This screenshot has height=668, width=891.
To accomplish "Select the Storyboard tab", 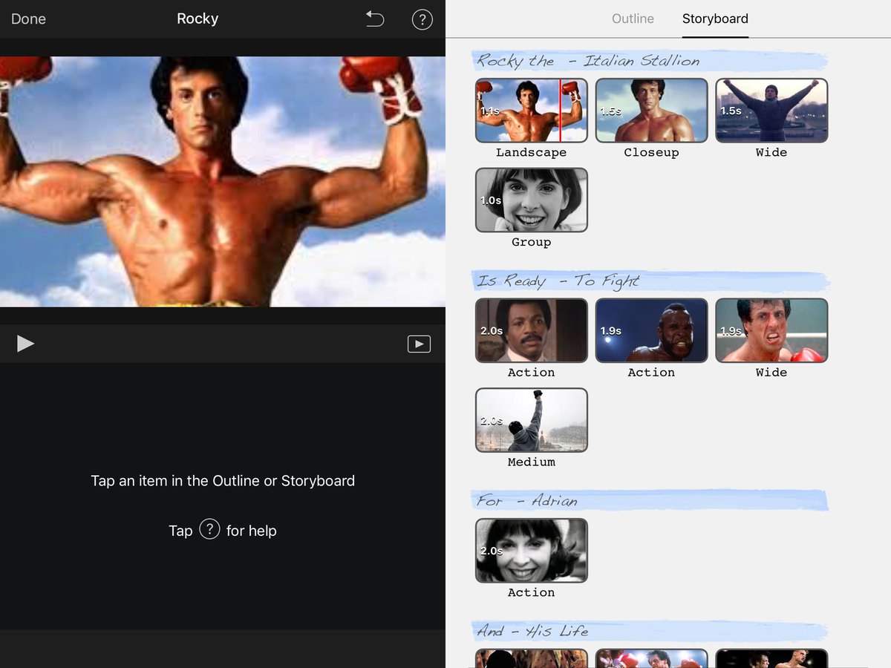I will tap(715, 19).
